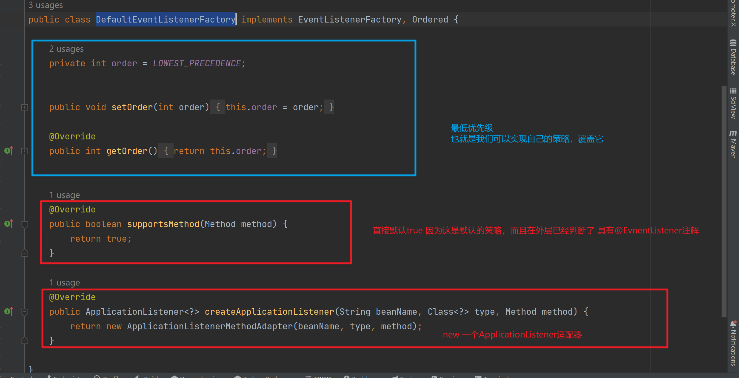Click the class name DefaultEventListenerFactory
The image size is (739, 378).
166,19
